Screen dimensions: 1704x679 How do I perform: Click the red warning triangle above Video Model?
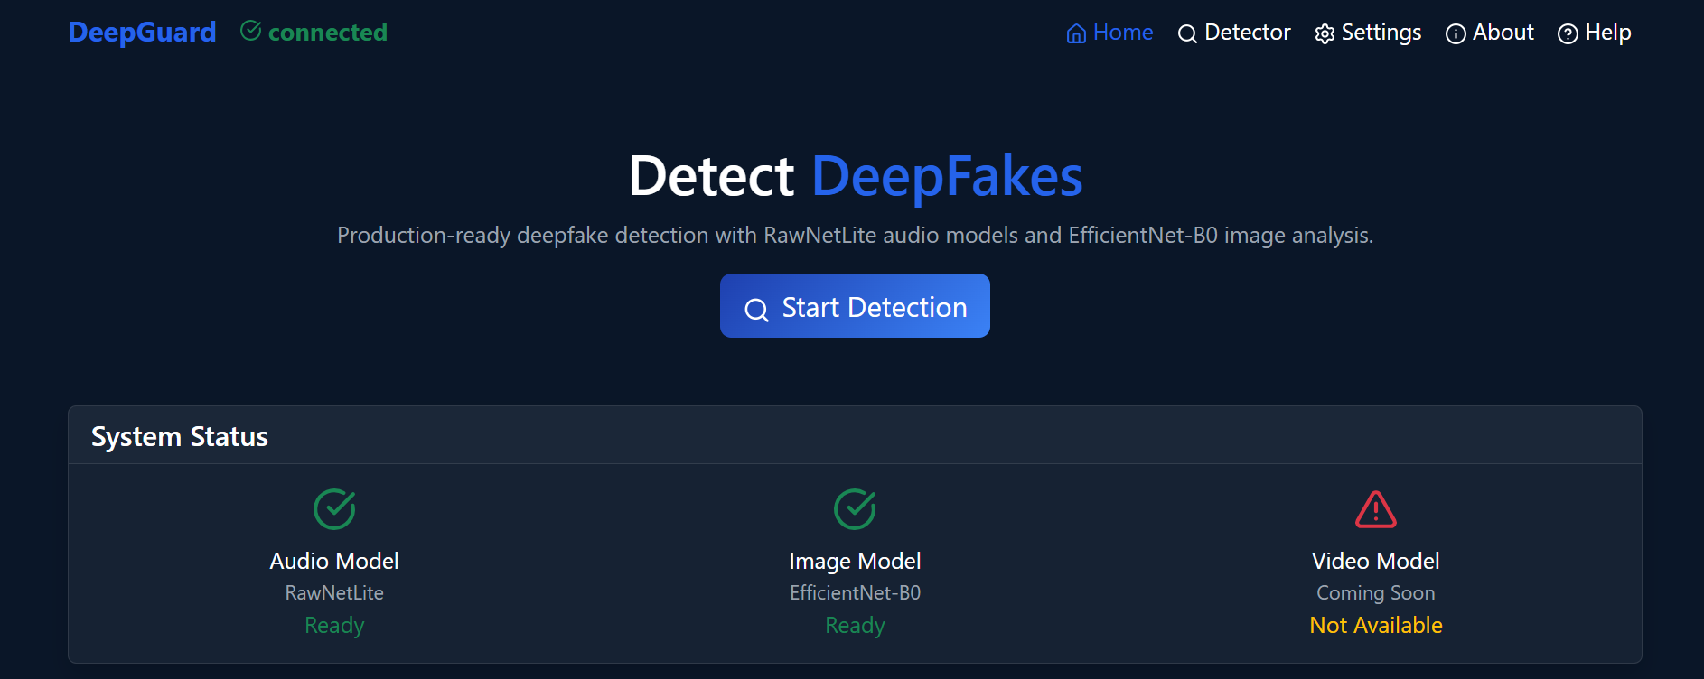1374,509
